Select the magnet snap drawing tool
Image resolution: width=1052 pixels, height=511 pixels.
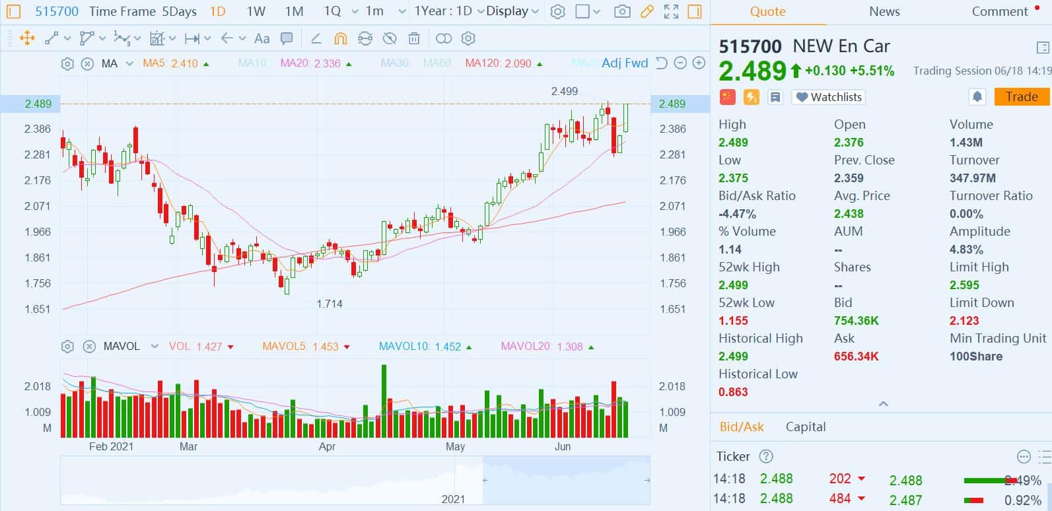[340, 38]
